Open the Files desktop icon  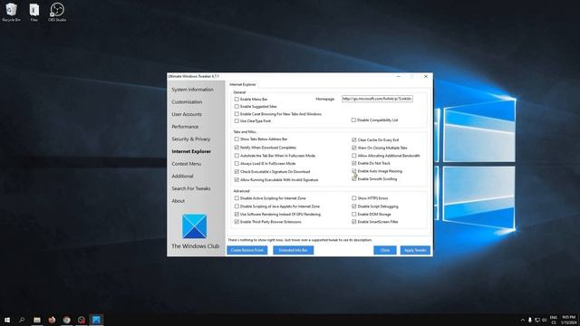click(34, 12)
